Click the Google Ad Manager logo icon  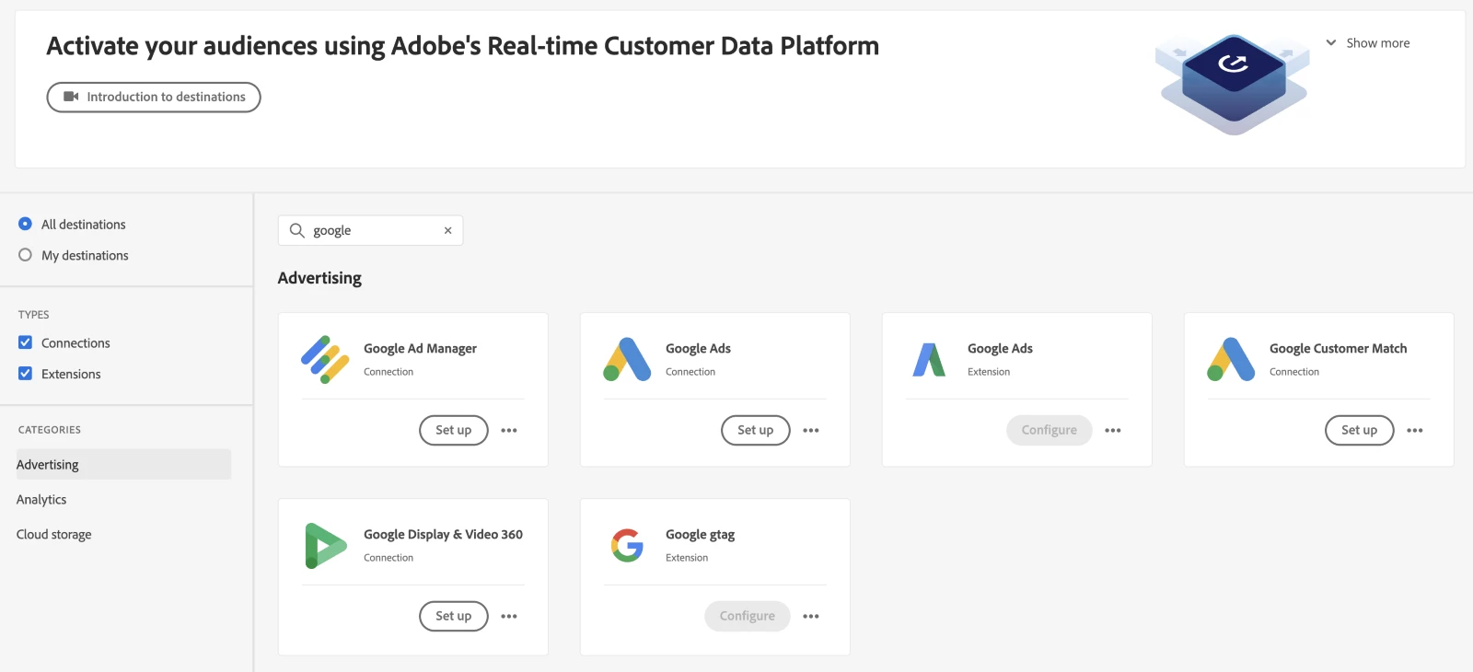click(325, 359)
